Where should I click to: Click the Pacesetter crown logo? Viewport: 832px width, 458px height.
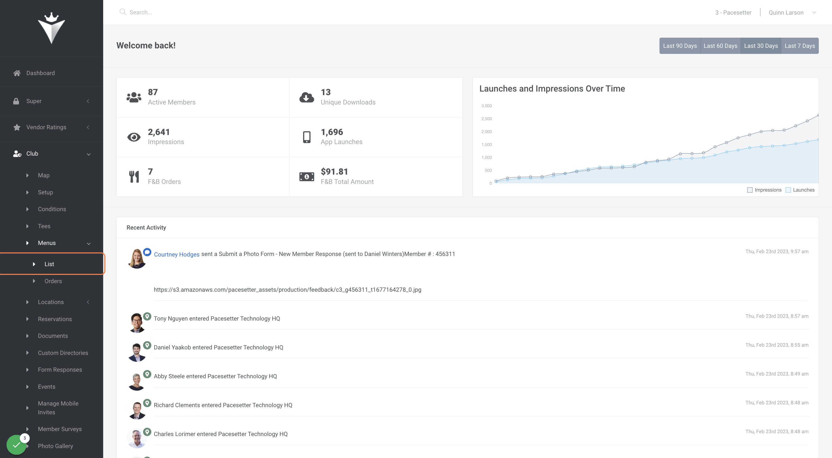click(x=51, y=28)
